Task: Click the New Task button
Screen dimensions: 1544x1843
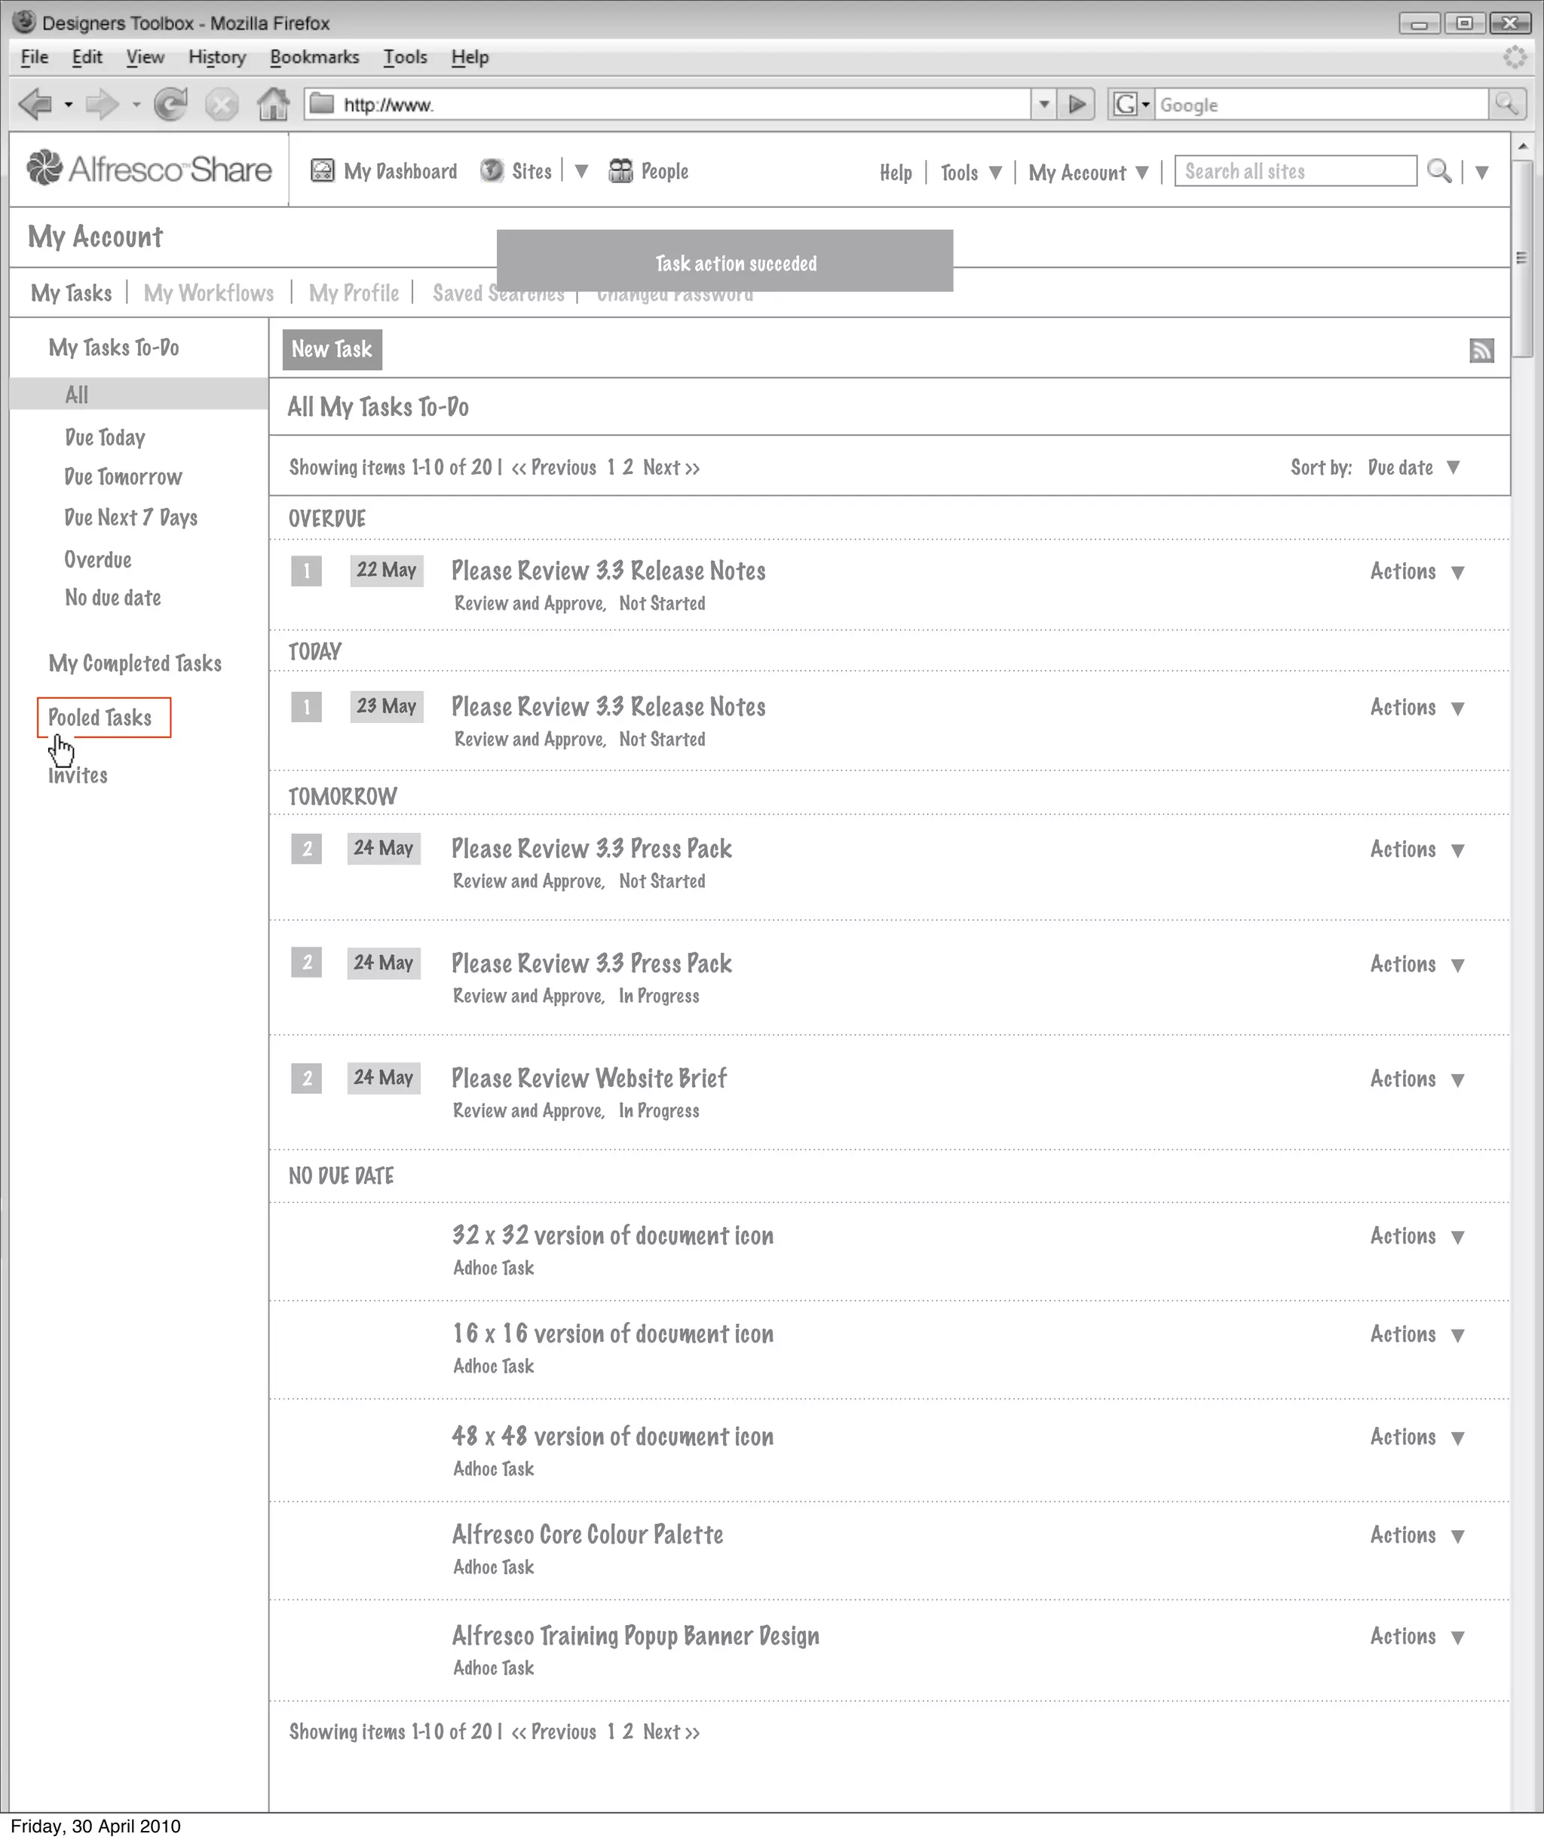Action: pos(332,349)
